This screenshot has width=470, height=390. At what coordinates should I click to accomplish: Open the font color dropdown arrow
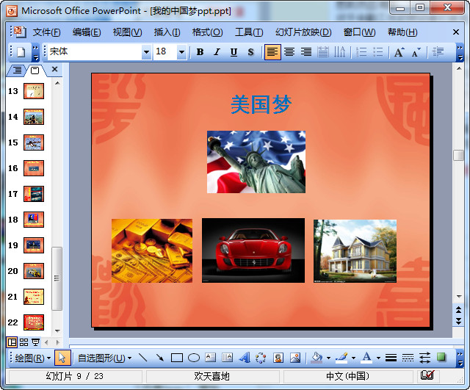pos(378,358)
